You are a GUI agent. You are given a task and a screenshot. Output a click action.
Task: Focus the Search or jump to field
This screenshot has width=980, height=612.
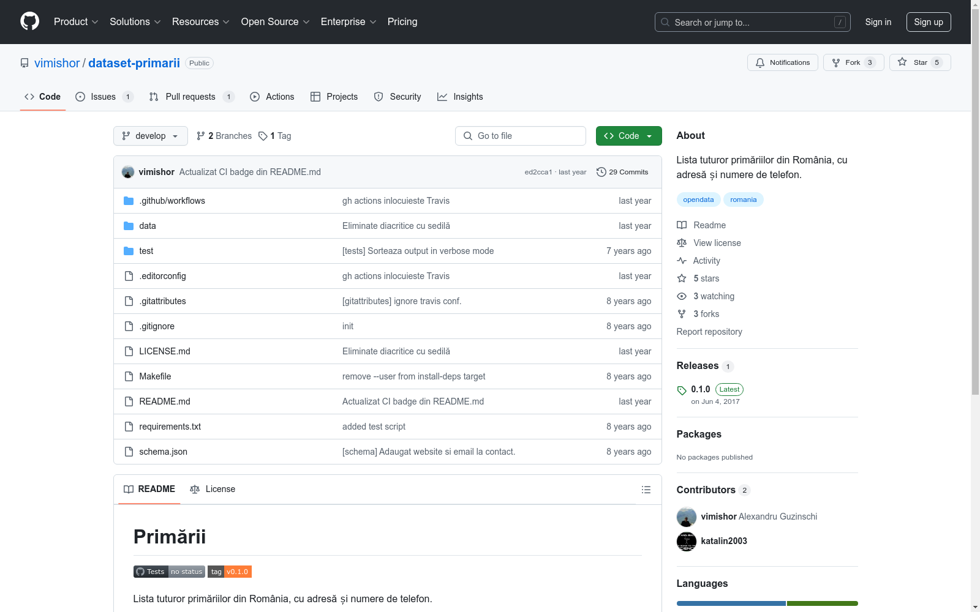tap(753, 22)
